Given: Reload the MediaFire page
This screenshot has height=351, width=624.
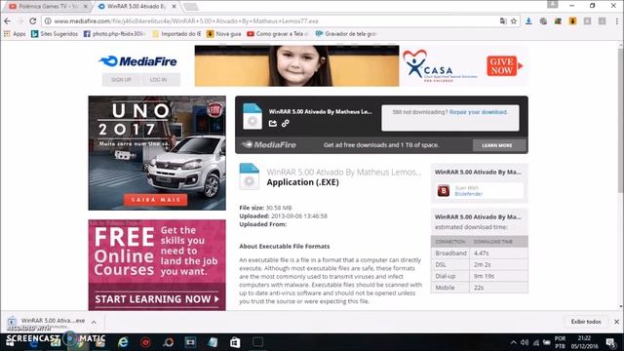Looking at the screenshot, I should (x=33, y=21).
